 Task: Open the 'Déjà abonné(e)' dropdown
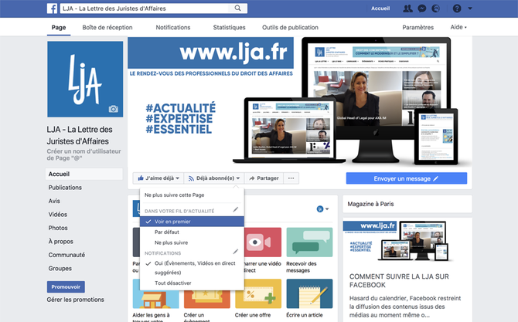pyautogui.click(x=214, y=178)
